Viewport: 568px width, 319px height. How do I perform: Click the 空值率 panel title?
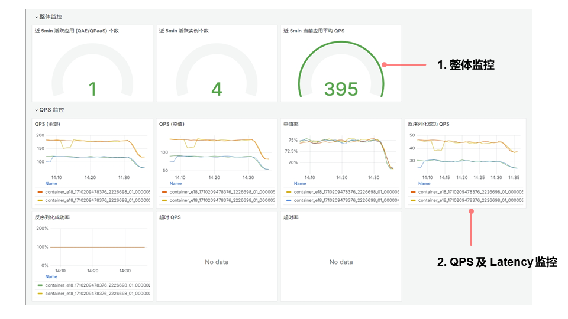(292, 124)
